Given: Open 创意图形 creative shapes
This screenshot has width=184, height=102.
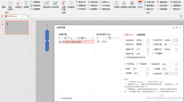Looking at the screenshot, I should (x=124, y=5).
